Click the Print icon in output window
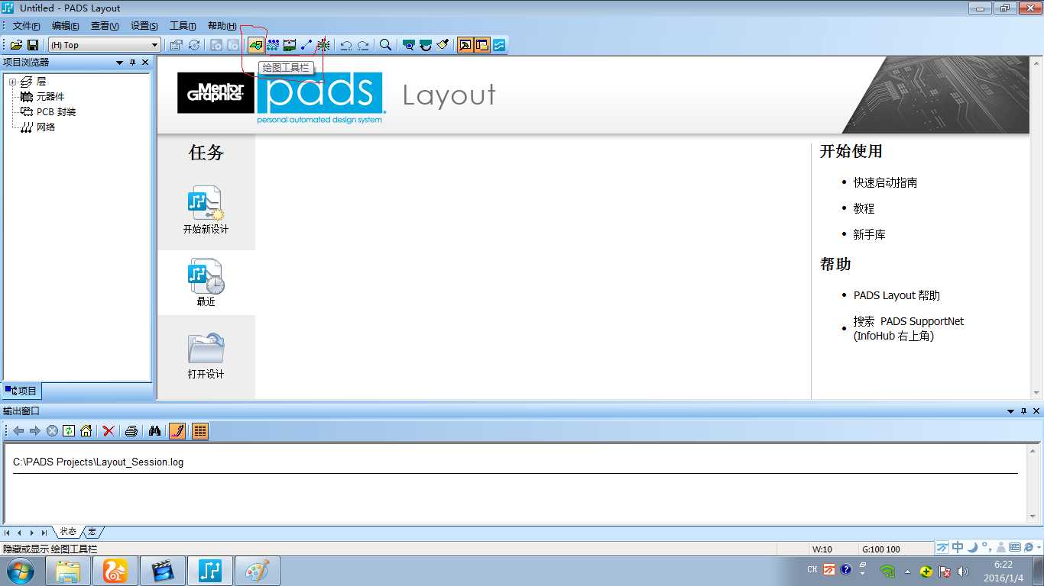 tap(131, 431)
